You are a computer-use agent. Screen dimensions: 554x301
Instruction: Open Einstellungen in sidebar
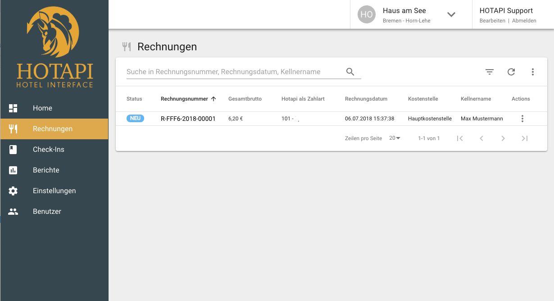pos(54,191)
